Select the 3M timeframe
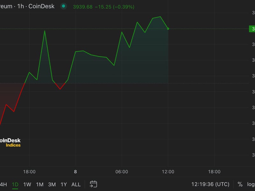This screenshot has height=191, width=255. pos(52,184)
